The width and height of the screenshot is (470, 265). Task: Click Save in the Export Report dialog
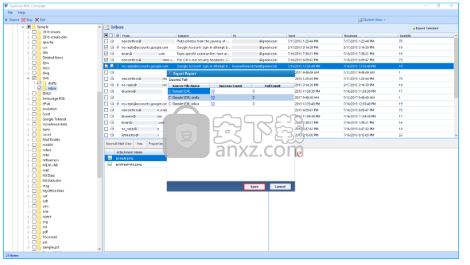click(x=255, y=187)
